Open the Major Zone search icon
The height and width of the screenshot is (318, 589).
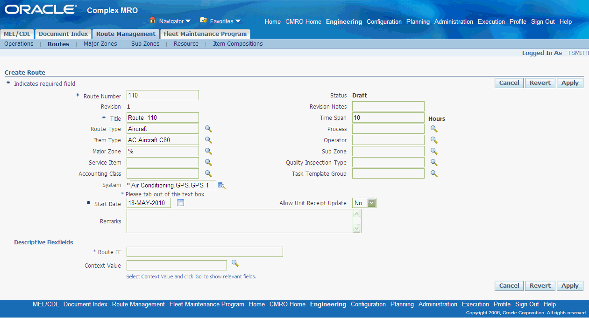pyautogui.click(x=209, y=152)
